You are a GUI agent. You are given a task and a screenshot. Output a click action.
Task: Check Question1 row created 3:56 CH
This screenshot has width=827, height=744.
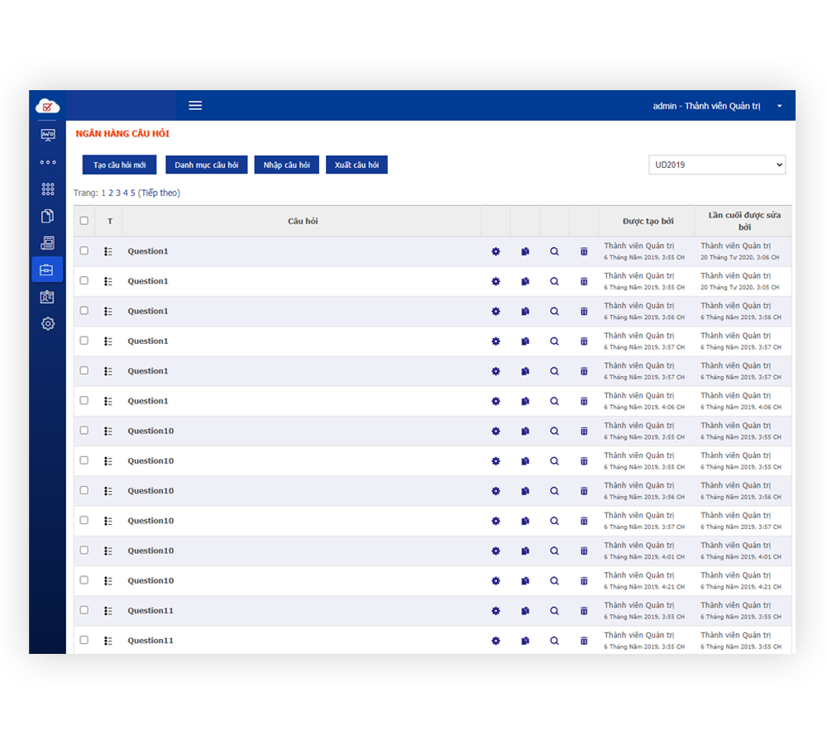[84, 311]
